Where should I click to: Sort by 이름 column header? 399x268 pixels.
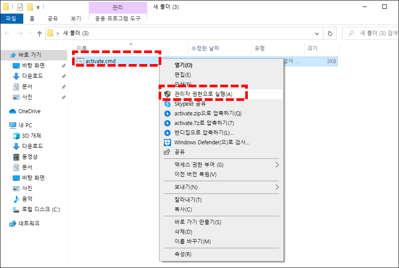click(131, 48)
